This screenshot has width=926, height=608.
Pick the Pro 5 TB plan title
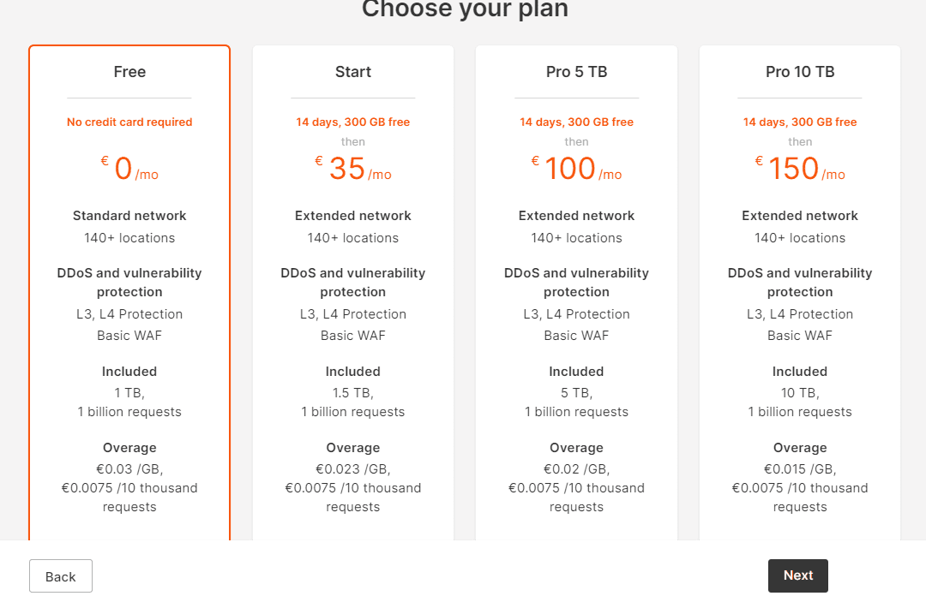[x=576, y=72]
